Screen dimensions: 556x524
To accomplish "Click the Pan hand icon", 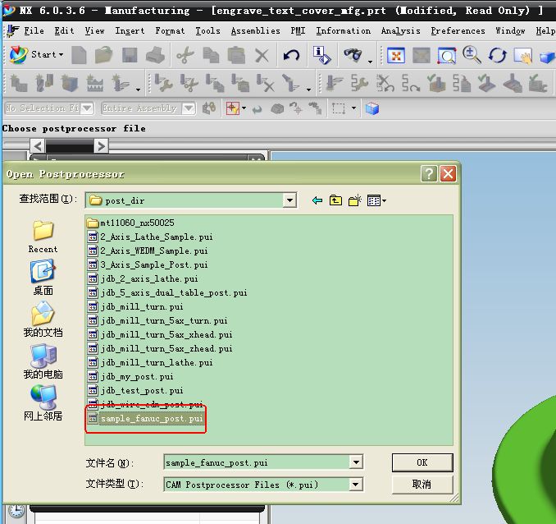I will coord(523,55).
